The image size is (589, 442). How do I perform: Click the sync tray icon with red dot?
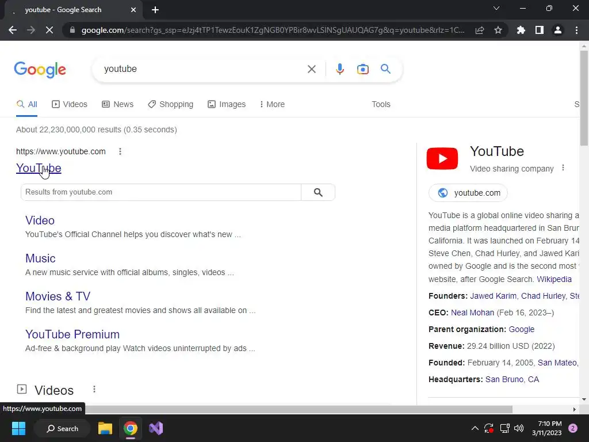point(489,428)
